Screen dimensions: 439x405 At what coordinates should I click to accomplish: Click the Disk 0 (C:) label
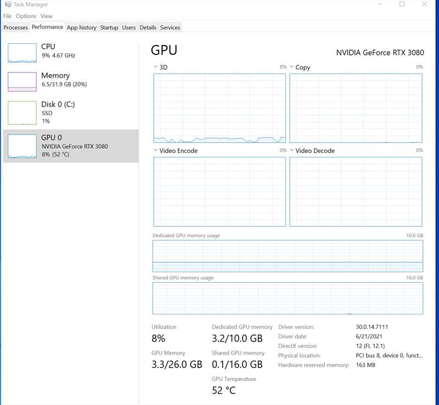point(58,104)
